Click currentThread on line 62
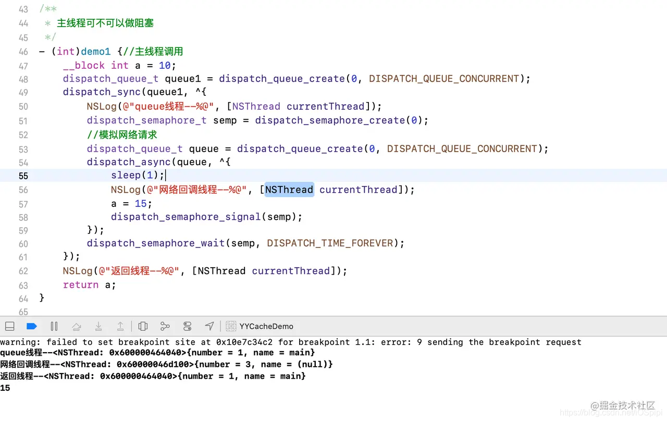Screen dimensions: 667x422 [x=291, y=271]
